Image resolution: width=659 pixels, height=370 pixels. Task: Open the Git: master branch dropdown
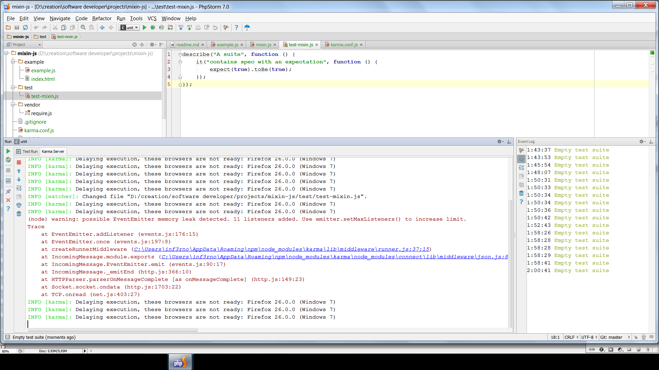coord(615,337)
